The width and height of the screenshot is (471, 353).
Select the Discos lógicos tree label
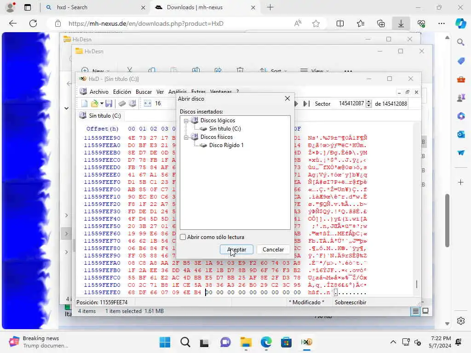point(218,120)
